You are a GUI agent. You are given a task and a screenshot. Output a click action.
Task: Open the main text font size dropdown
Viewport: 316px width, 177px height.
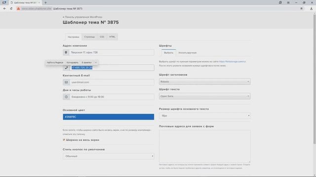coord(204,116)
